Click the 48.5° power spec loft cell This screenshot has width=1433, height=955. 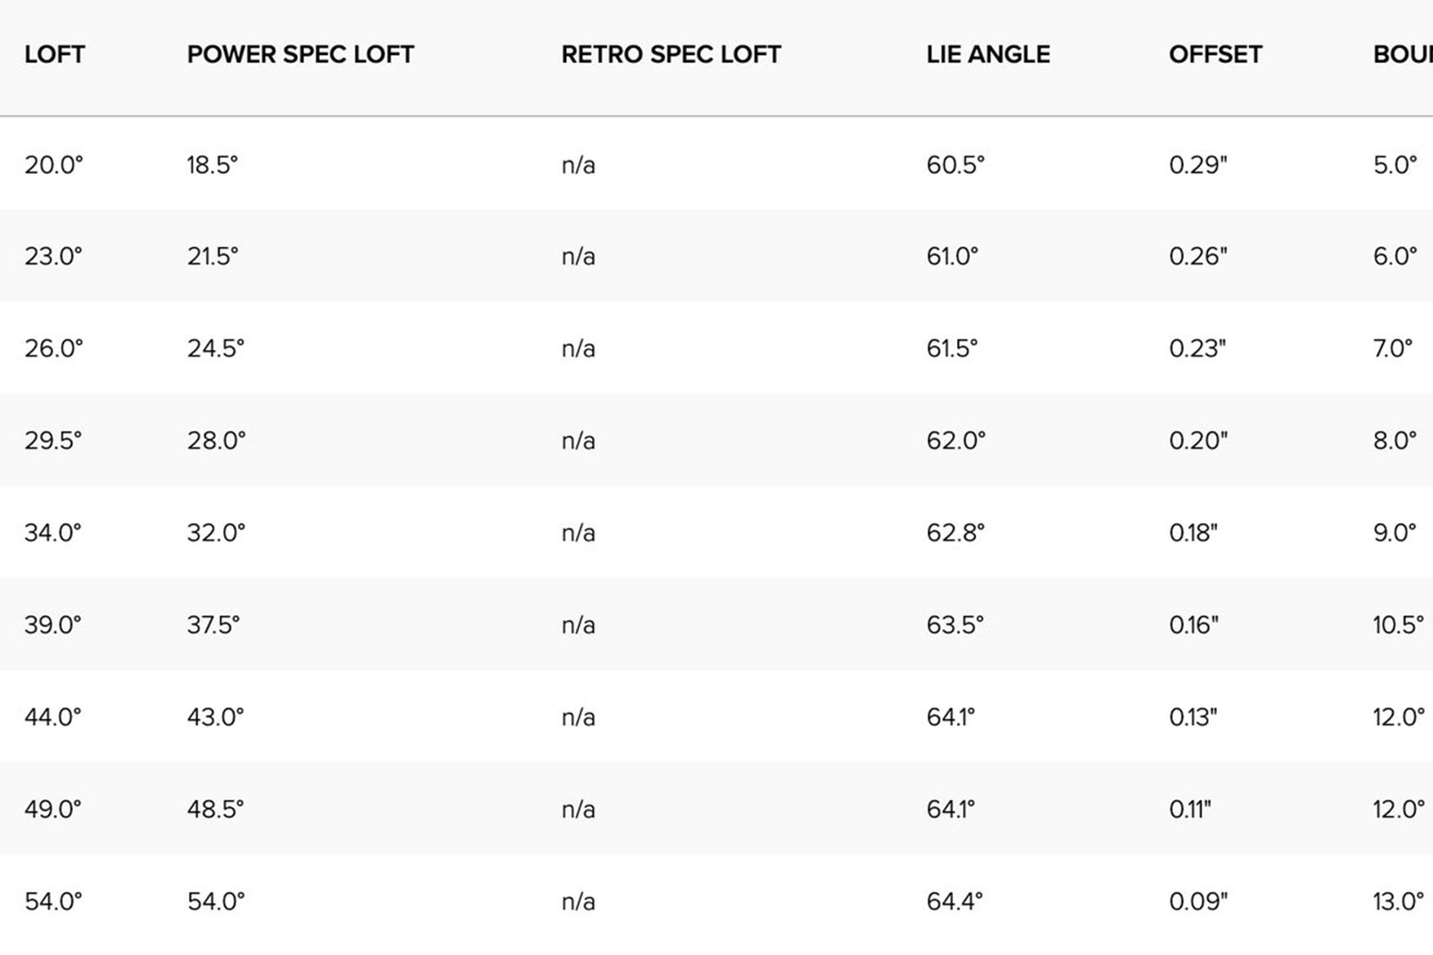(x=215, y=809)
